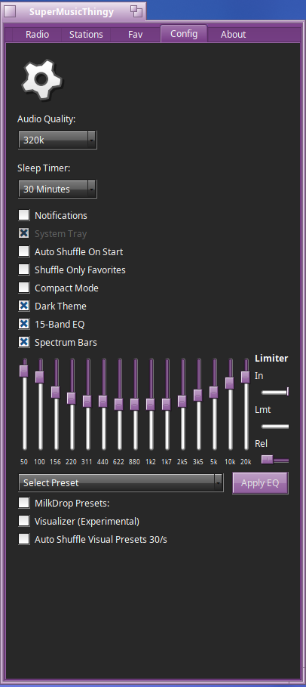Click the 20k EQ band slider handle

point(245,377)
